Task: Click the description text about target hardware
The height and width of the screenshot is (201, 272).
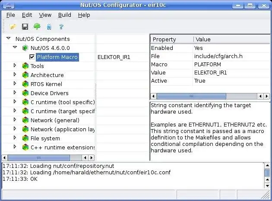Action: (x=201, y=108)
